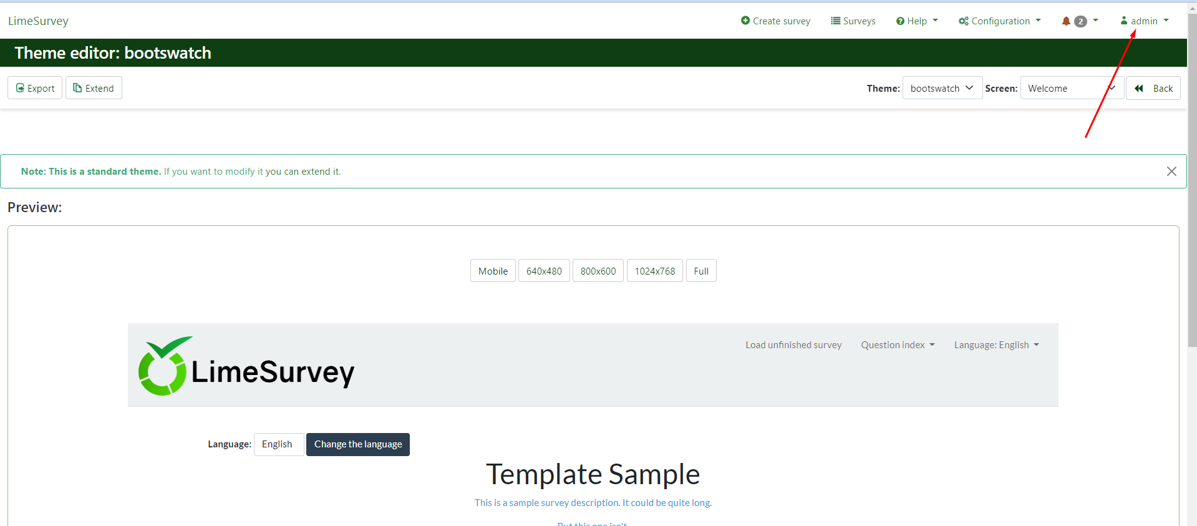Viewport: 1197px width, 526px height.
Task: Set preview size to 800x600
Action: coord(598,271)
